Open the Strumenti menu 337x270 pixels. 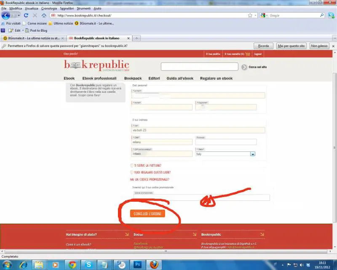click(x=83, y=8)
